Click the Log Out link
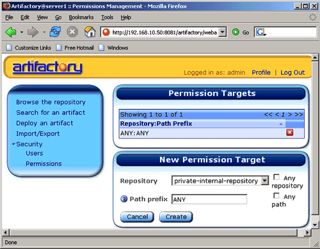The image size is (320, 249). [x=292, y=73]
